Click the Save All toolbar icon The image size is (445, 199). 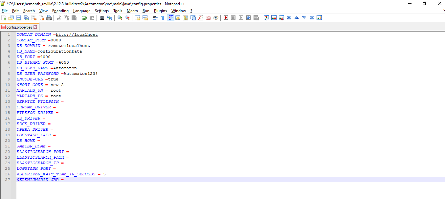(26, 18)
